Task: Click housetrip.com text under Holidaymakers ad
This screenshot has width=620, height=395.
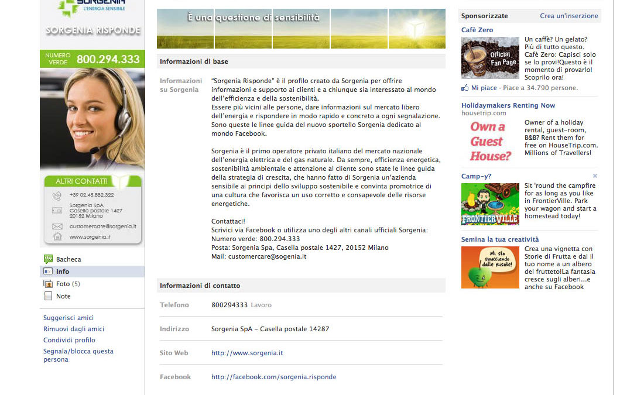Action: click(x=484, y=113)
